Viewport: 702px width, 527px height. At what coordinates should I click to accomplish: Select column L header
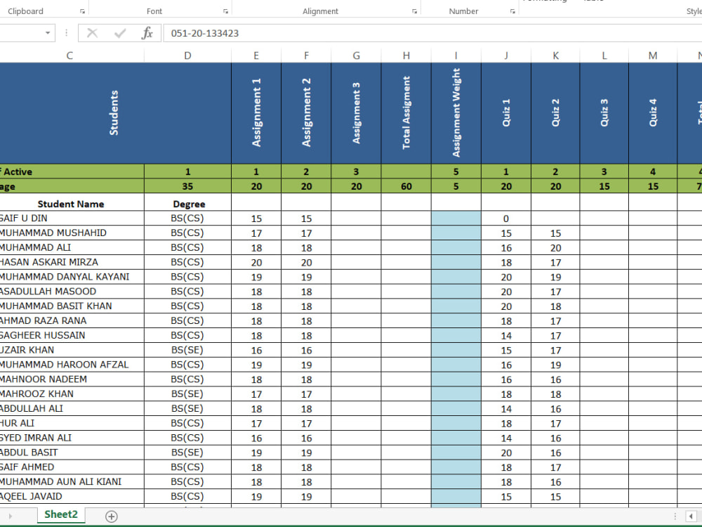point(604,56)
